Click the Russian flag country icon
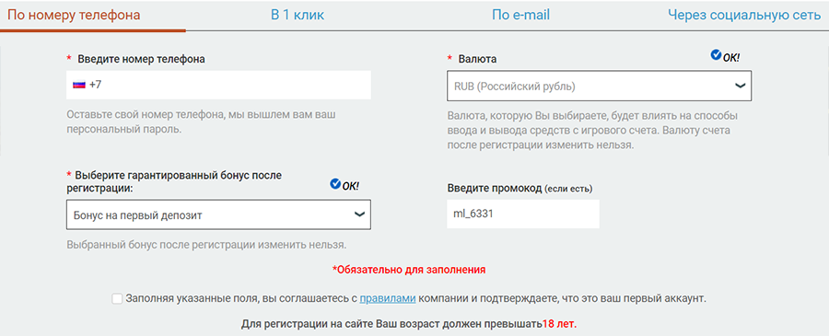 pyautogui.click(x=79, y=85)
